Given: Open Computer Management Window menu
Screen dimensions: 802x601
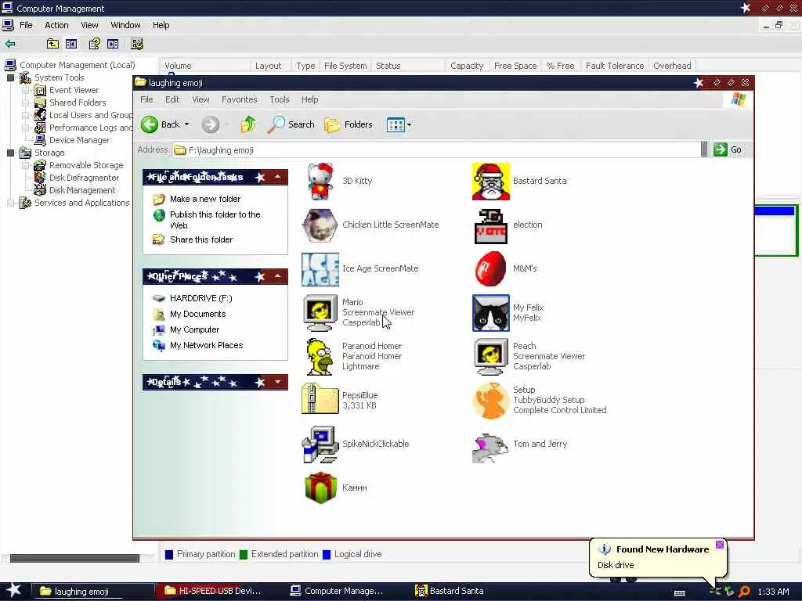Looking at the screenshot, I should click(125, 25).
